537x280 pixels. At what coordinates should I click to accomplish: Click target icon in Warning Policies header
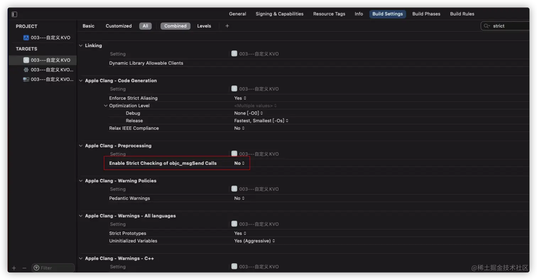pos(234,189)
